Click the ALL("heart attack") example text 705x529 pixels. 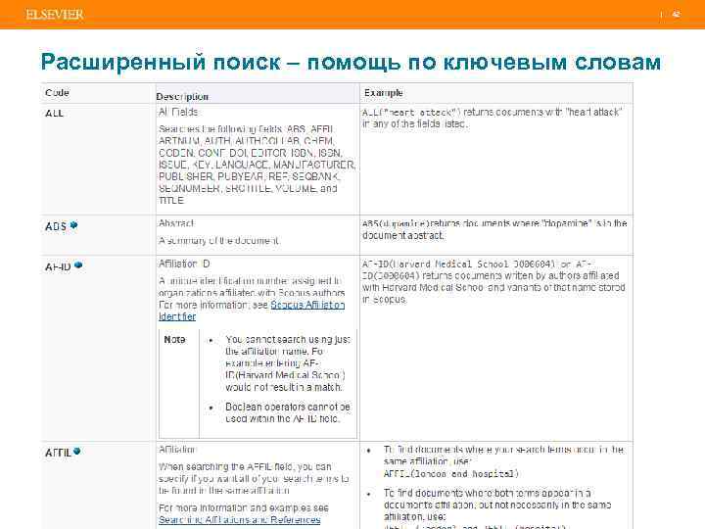[x=493, y=118]
